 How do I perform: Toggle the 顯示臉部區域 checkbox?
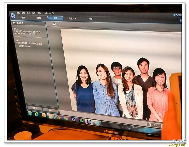[x=20, y=46]
